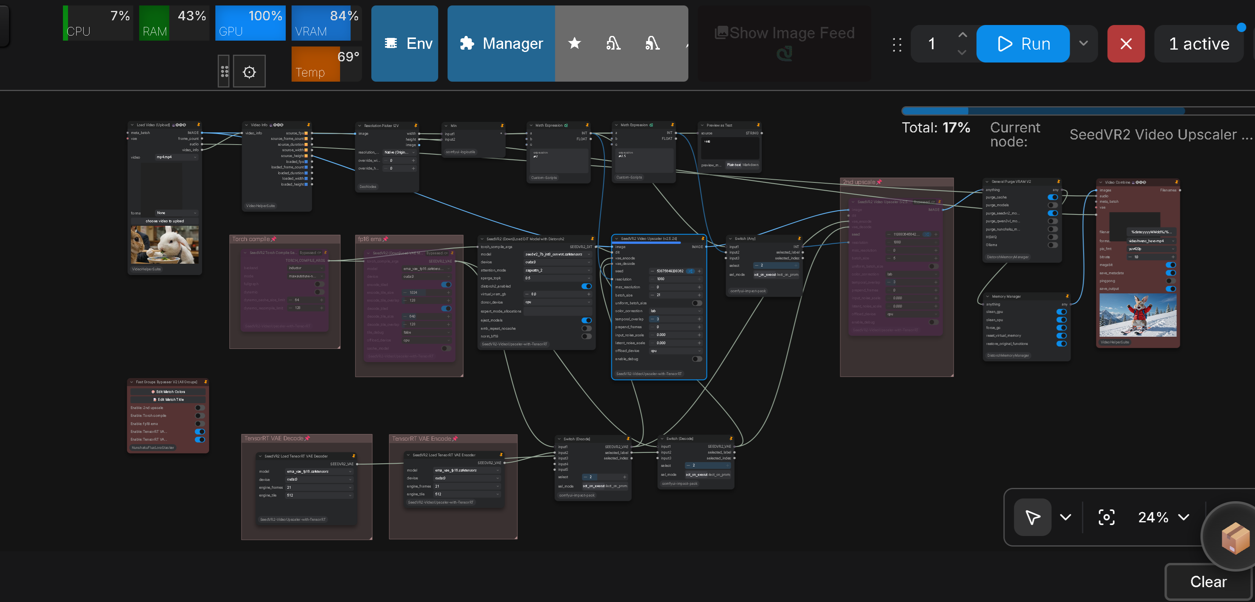Click the Markdown tab in Preview as Text
1255x602 pixels.
coord(751,164)
